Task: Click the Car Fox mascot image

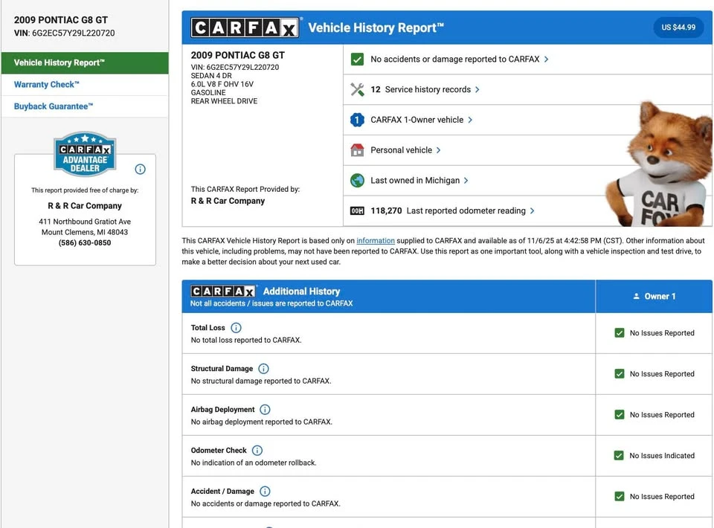Action: point(660,165)
